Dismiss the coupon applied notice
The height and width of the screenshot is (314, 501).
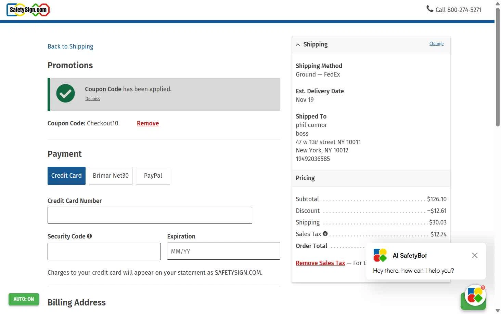point(93,99)
